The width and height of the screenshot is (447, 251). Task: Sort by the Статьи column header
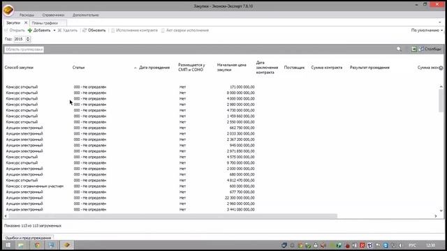pyautogui.click(x=78, y=68)
